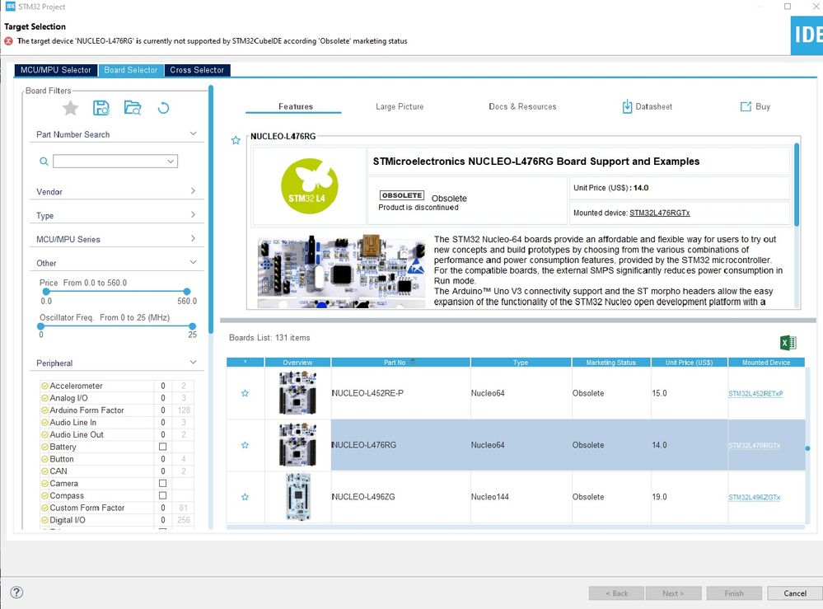Click the Accelerometer peripheral filter icon

click(44, 386)
